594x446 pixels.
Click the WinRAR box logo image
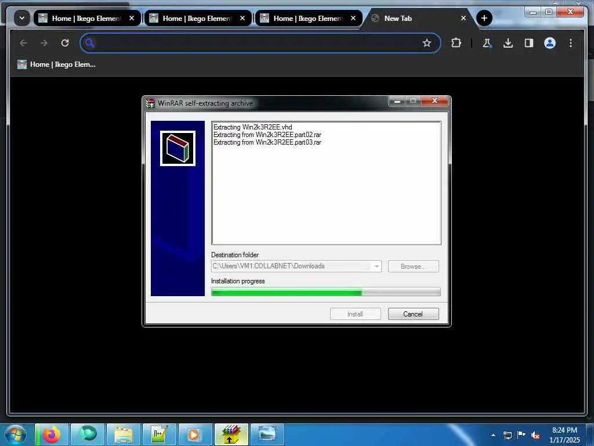click(178, 148)
